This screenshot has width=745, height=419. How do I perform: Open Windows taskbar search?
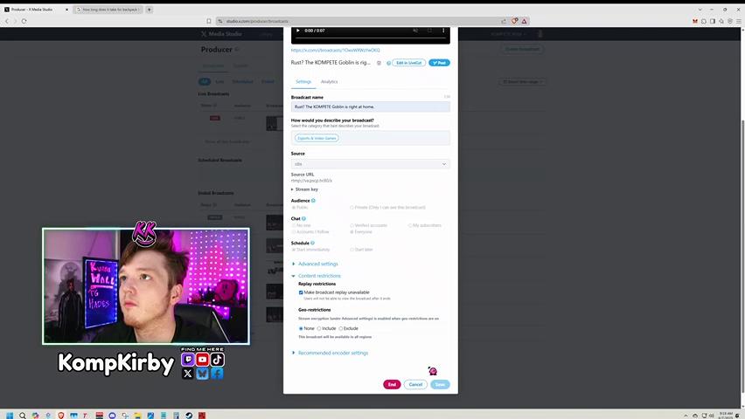pos(23,416)
